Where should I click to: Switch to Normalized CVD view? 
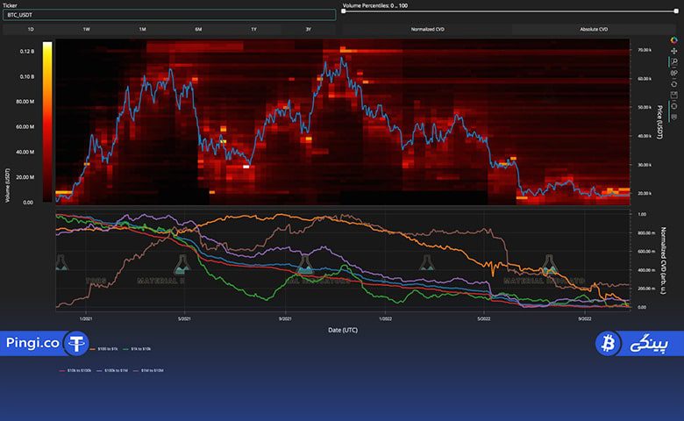(x=428, y=29)
